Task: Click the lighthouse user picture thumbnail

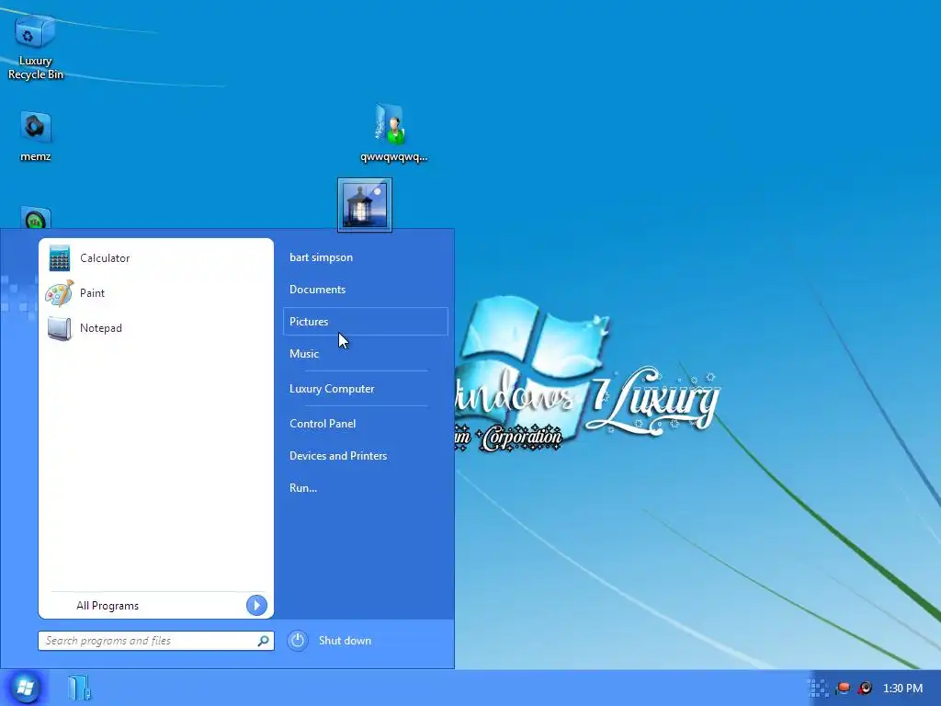Action: (365, 205)
